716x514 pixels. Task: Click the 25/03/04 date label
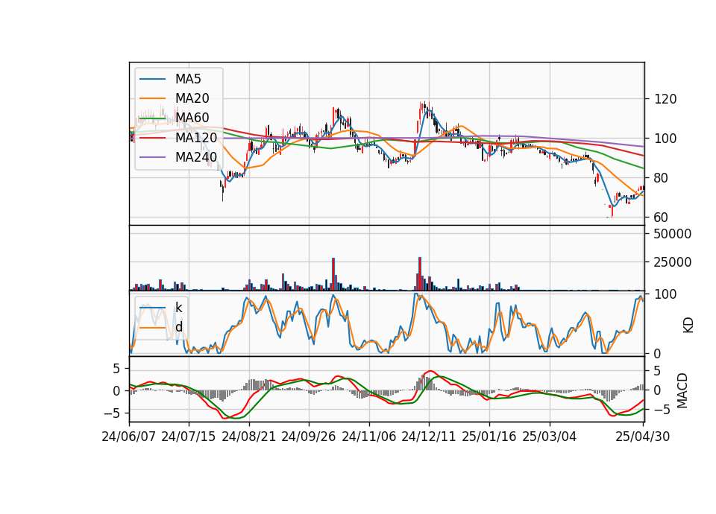pyautogui.click(x=550, y=437)
